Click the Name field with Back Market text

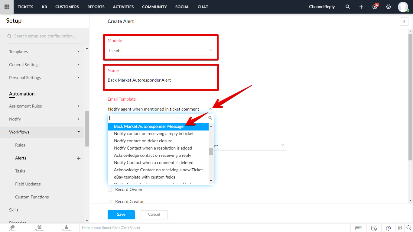coord(161,80)
